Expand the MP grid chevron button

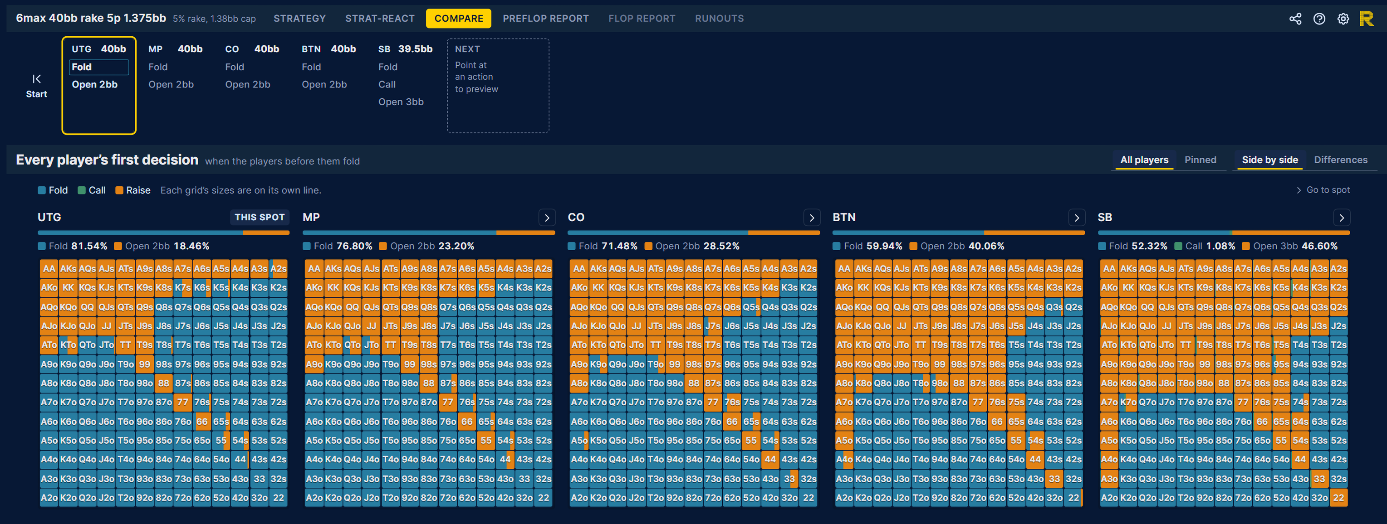(x=547, y=217)
